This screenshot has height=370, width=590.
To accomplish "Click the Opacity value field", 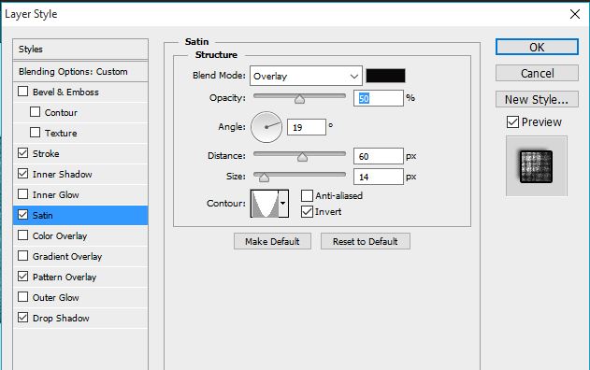I will [378, 98].
